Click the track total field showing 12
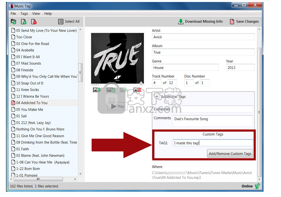The image size is (281, 197). click(x=172, y=82)
